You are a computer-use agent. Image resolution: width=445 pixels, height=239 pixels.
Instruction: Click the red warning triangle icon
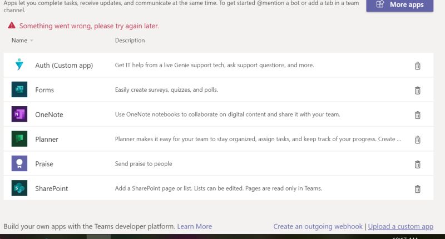tap(12, 25)
